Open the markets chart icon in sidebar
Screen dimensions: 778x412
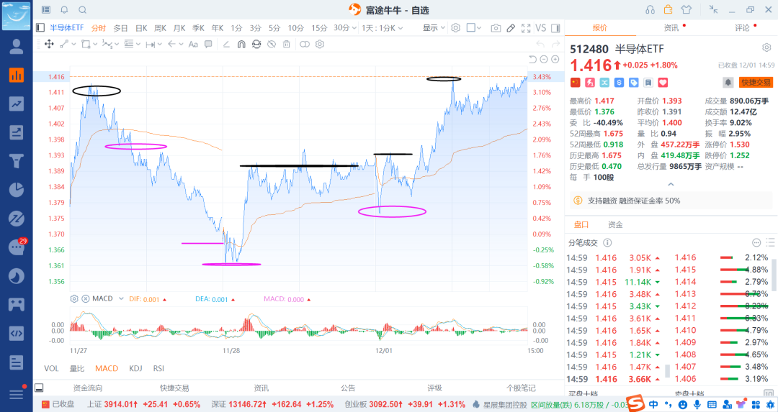pos(17,75)
